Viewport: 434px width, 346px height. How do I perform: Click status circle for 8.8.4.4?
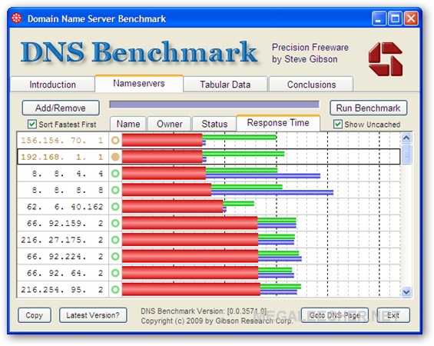pyautogui.click(x=115, y=174)
